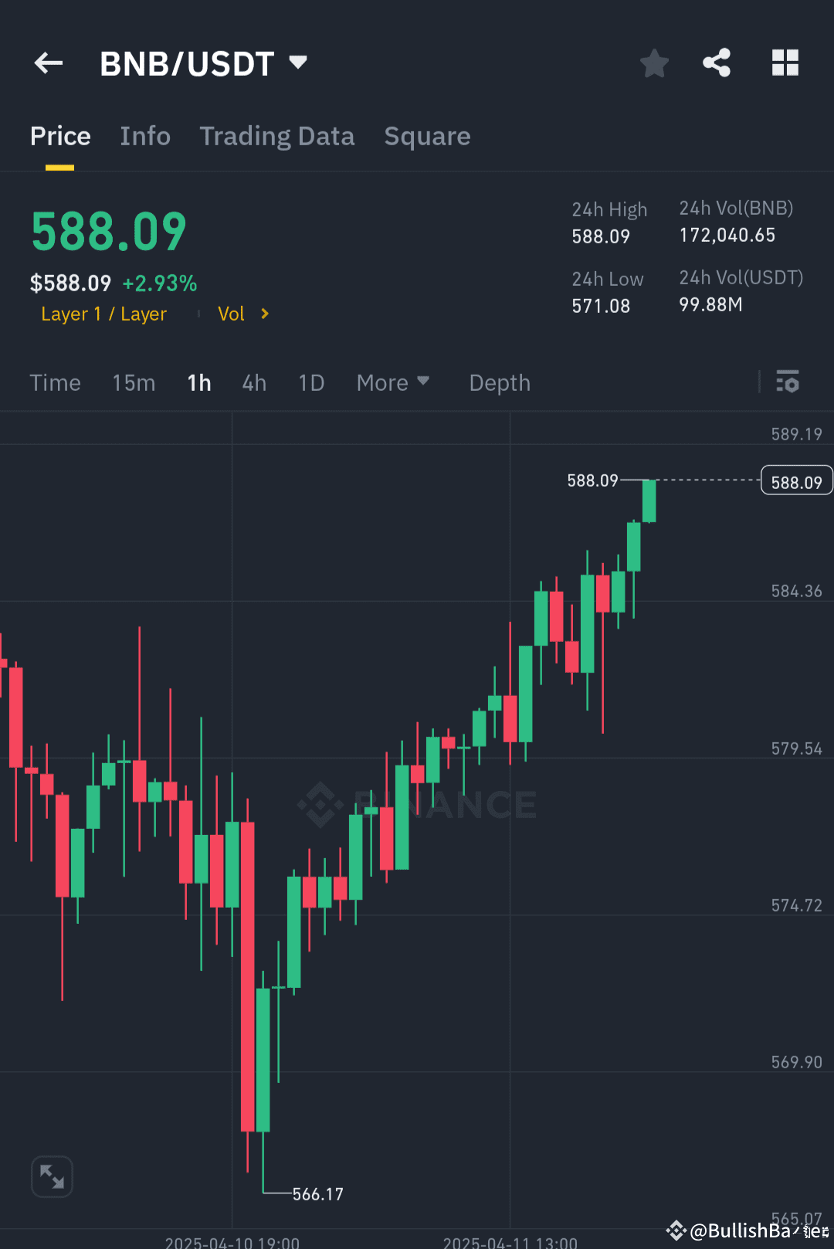The width and height of the screenshot is (834, 1249).
Task: Open the More timeframe dropdown
Action: click(393, 382)
